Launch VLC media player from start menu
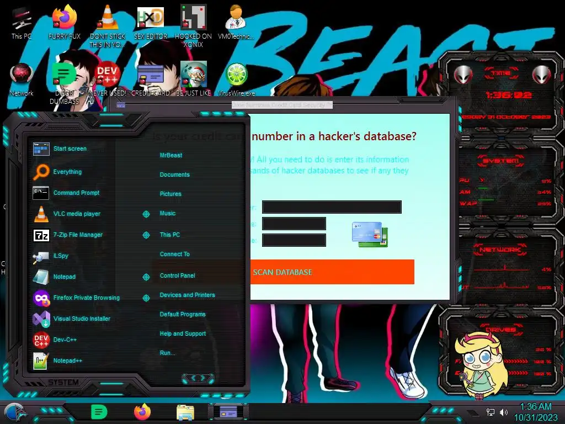 [x=77, y=214]
